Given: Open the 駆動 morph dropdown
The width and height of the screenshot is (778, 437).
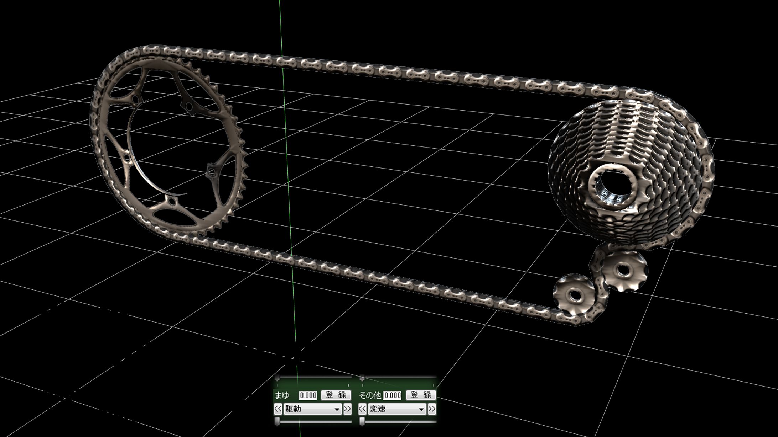Looking at the screenshot, I should point(312,409).
